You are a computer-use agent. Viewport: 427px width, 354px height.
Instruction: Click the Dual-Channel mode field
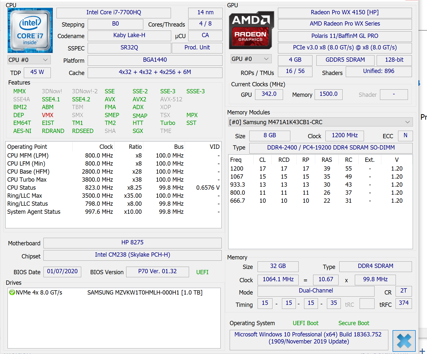pyautogui.click(x=316, y=291)
